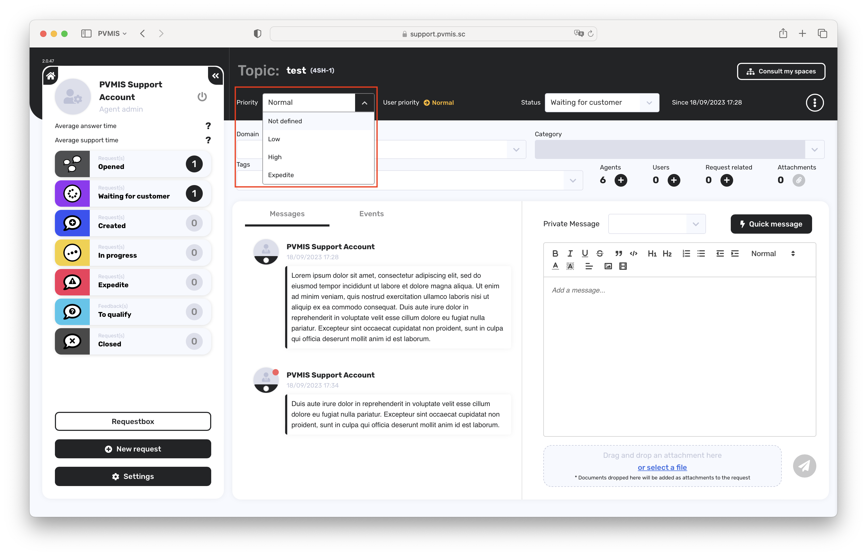
Task: Click the 'or select a file' link
Action: click(x=662, y=468)
